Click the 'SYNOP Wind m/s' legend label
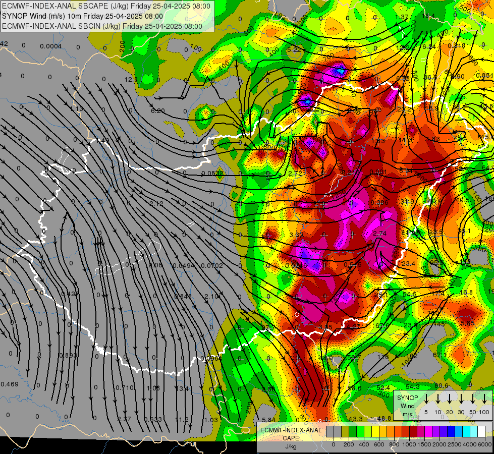 [407, 406]
